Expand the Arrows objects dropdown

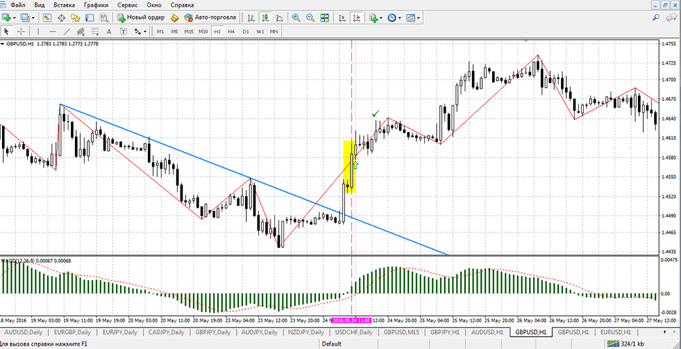pyautogui.click(x=145, y=32)
